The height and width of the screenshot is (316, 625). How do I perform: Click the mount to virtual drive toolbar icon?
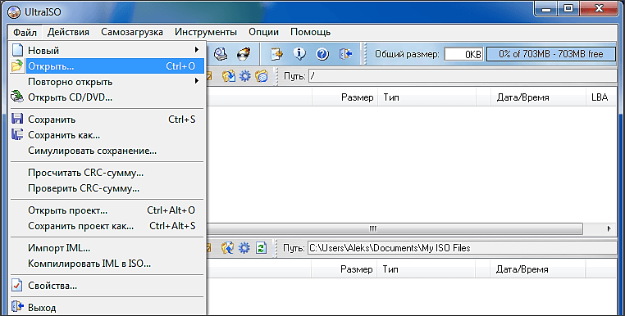(x=221, y=54)
